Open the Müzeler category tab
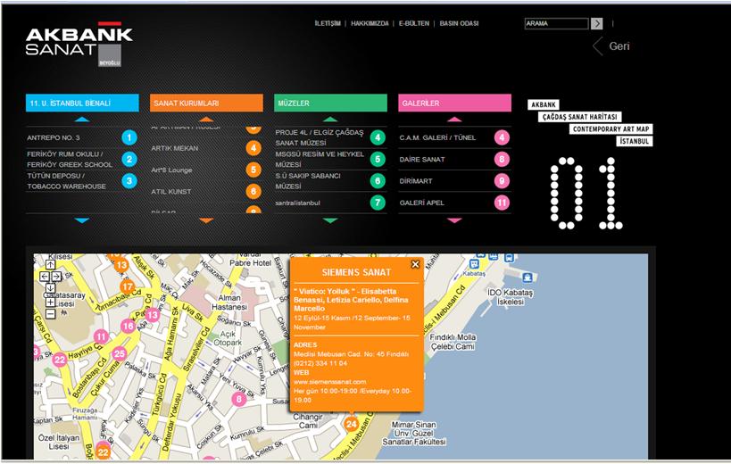Image resolution: width=731 pixels, height=464 pixels. pos(330,103)
